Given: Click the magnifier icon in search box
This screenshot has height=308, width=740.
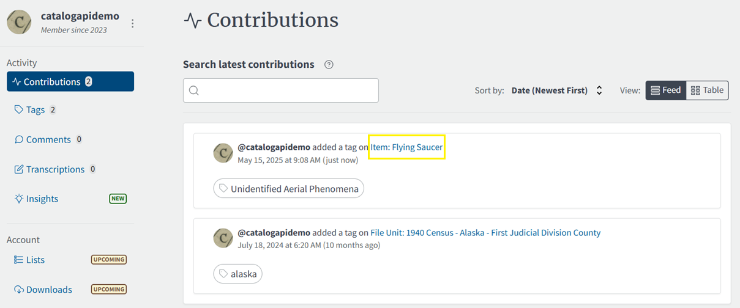Looking at the screenshot, I should [194, 90].
